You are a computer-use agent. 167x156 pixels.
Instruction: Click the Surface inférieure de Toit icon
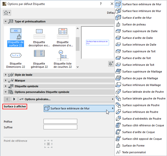(x=118, y=65)
